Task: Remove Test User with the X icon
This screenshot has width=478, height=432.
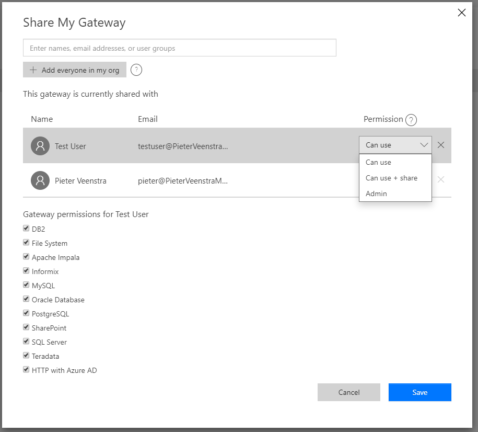Action: pyautogui.click(x=441, y=145)
